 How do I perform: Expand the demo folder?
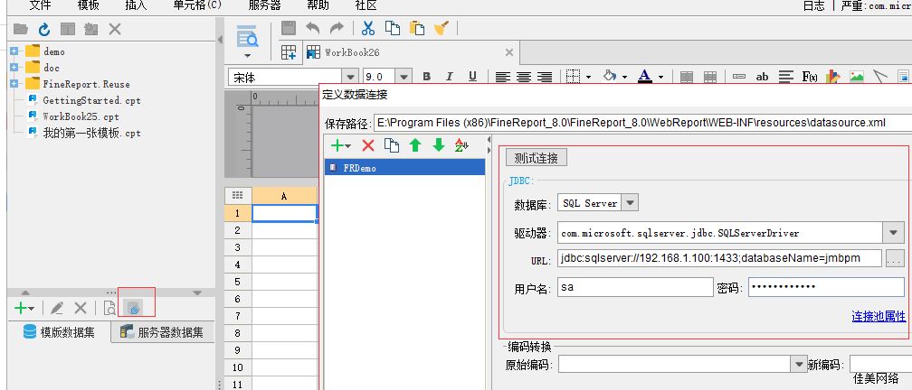pyautogui.click(x=14, y=51)
